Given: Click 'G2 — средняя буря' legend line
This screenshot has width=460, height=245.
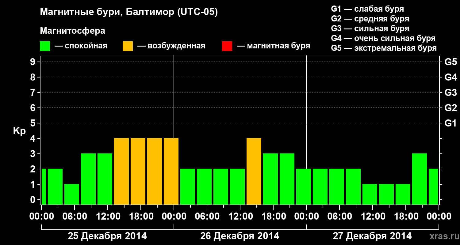Looking at the screenshot, I should click(370, 19).
